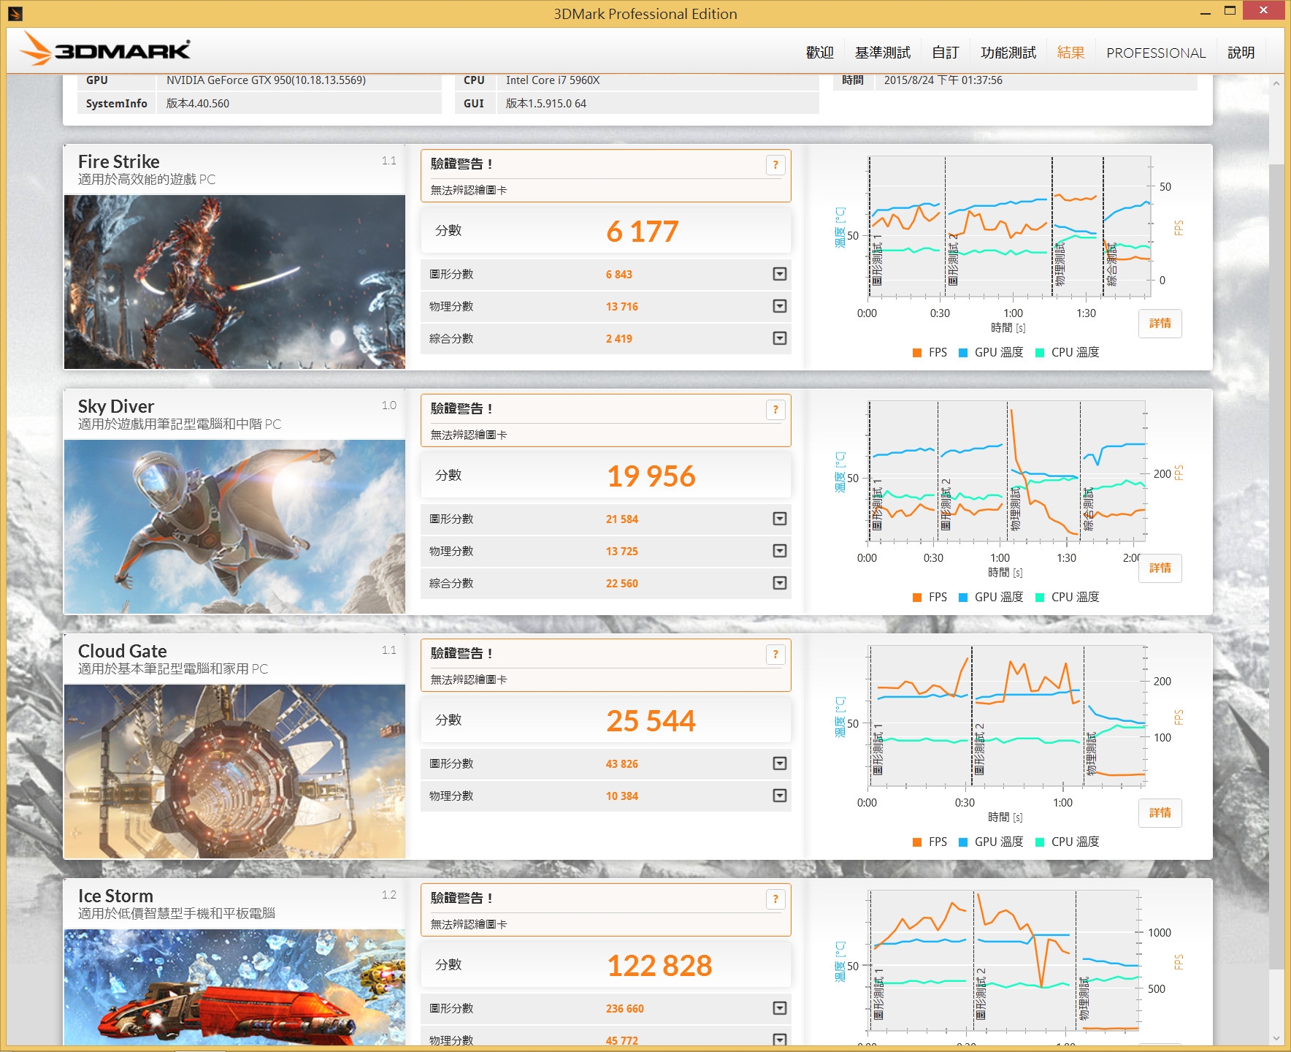Click the Sky Diver temperature and FPS chart
Viewport: 1291px width, 1052px height.
pos(1007,472)
